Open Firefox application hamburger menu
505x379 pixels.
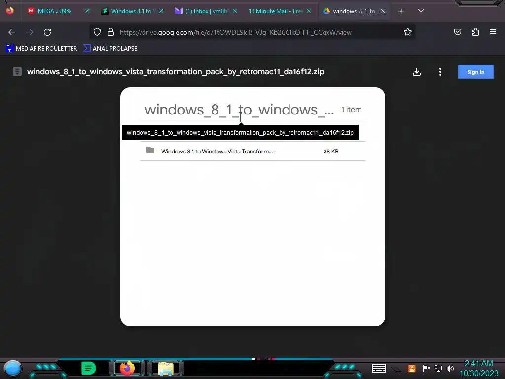pyautogui.click(x=493, y=32)
